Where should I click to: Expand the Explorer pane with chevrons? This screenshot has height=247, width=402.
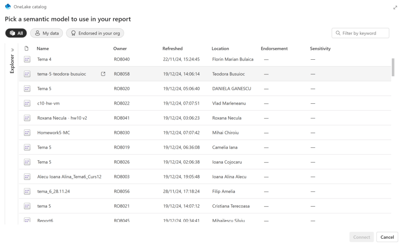(12, 50)
